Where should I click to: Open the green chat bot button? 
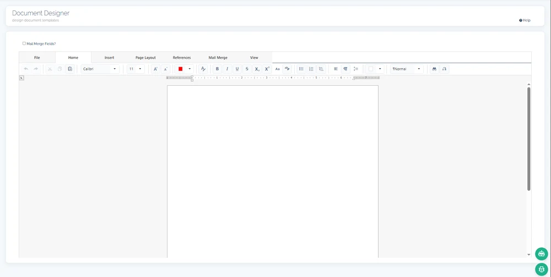(x=542, y=253)
